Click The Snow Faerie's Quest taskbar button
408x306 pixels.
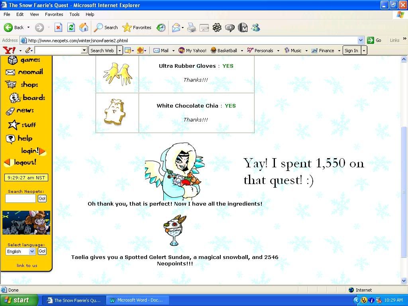tap(74, 300)
